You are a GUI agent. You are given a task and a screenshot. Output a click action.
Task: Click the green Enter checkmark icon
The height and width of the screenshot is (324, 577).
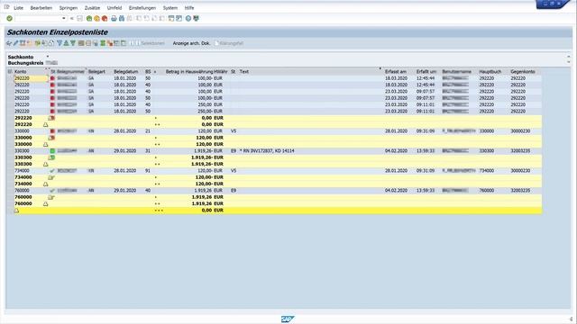tap(10, 18)
